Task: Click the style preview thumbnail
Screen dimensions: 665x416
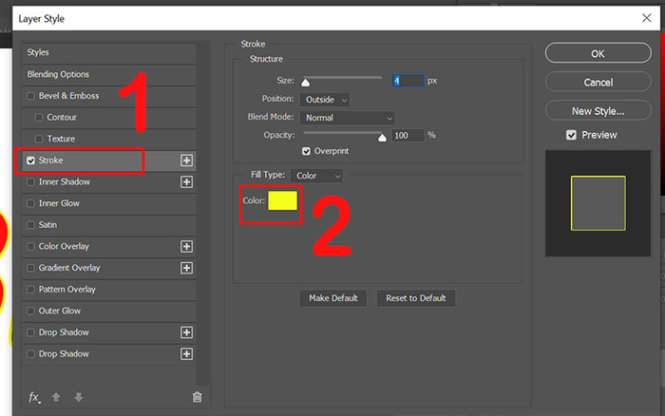Action: [x=598, y=203]
